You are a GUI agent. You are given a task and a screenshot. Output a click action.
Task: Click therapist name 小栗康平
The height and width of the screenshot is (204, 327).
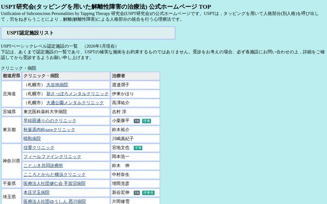coord(120,121)
